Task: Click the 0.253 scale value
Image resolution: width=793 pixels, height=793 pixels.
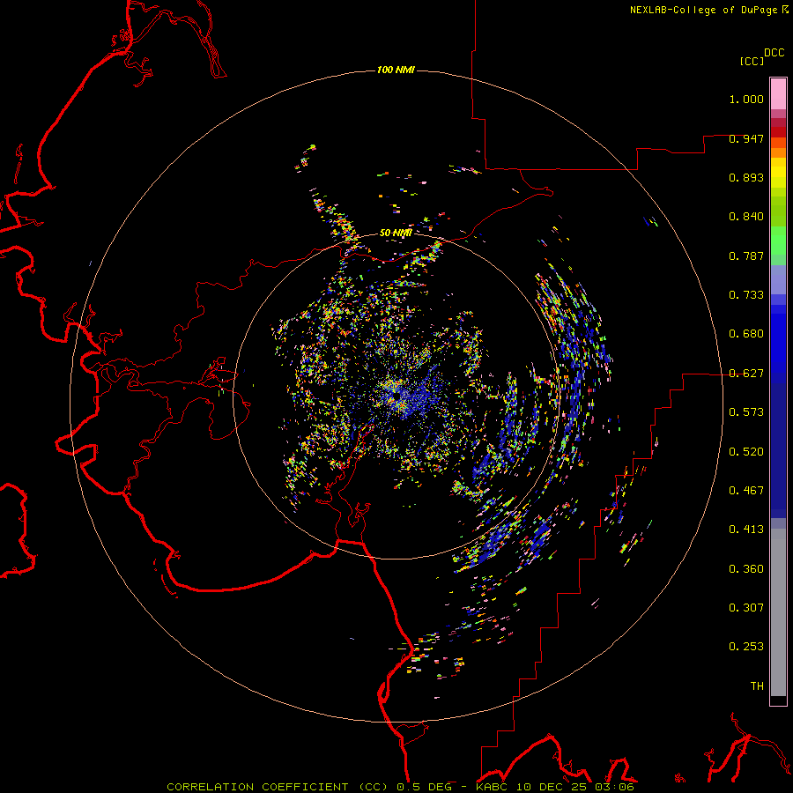Action: 746,647
